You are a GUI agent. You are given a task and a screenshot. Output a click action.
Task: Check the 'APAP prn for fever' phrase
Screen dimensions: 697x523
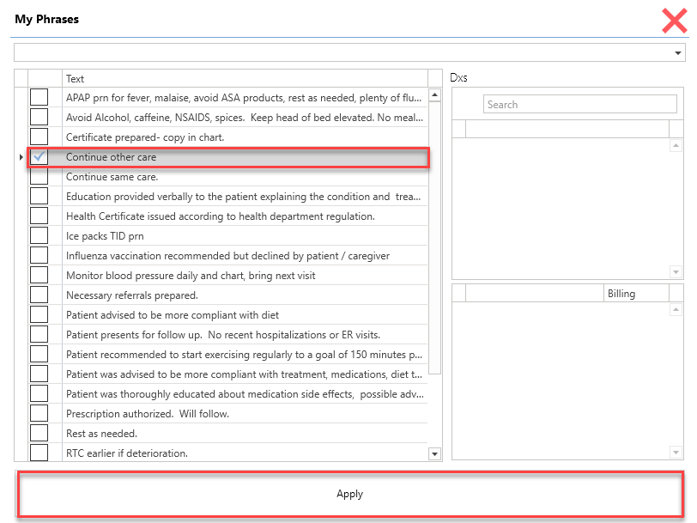point(39,97)
